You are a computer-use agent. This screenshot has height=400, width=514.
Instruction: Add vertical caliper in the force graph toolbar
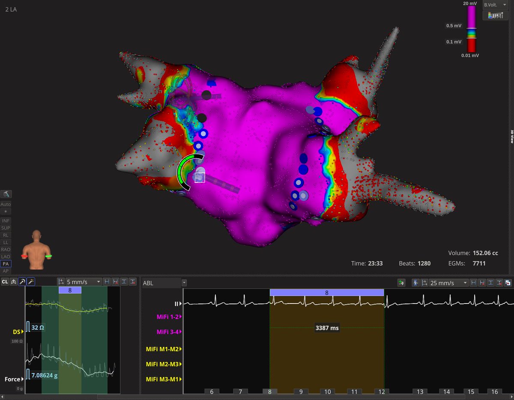(x=124, y=282)
